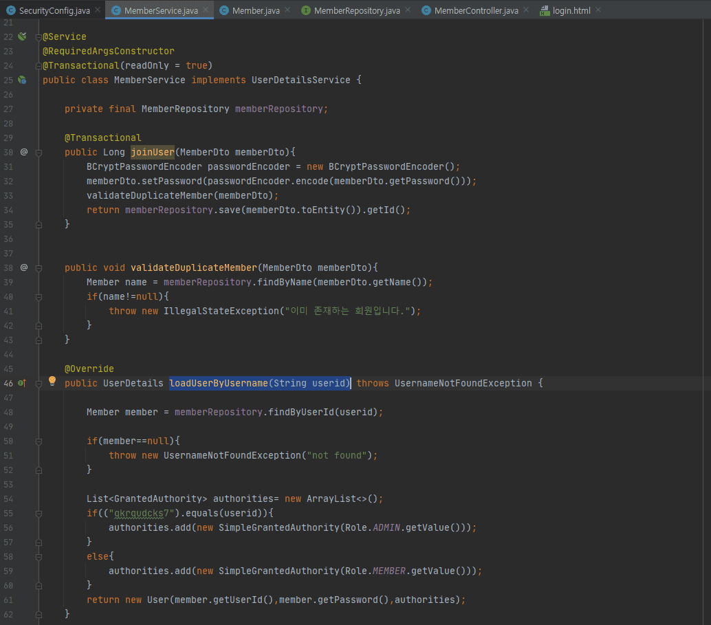Close the Member.java tab
This screenshot has width=711, height=625.
[287, 10]
